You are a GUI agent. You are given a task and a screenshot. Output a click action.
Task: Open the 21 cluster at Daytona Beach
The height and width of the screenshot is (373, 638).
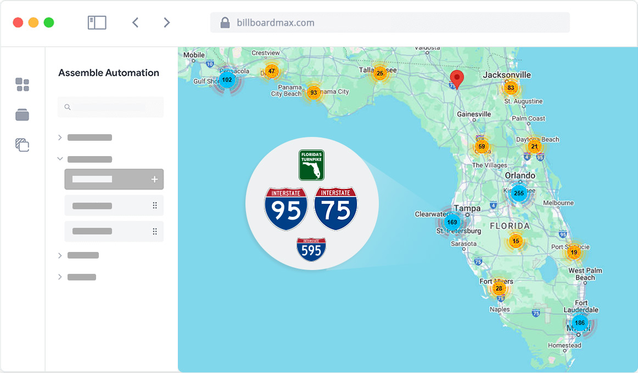coord(534,147)
